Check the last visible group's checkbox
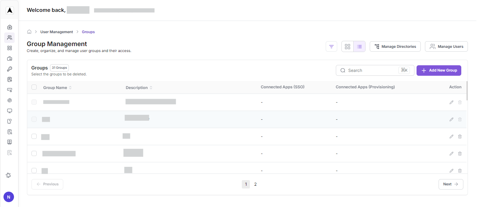The image size is (477, 207). click(x=34, y=170)
